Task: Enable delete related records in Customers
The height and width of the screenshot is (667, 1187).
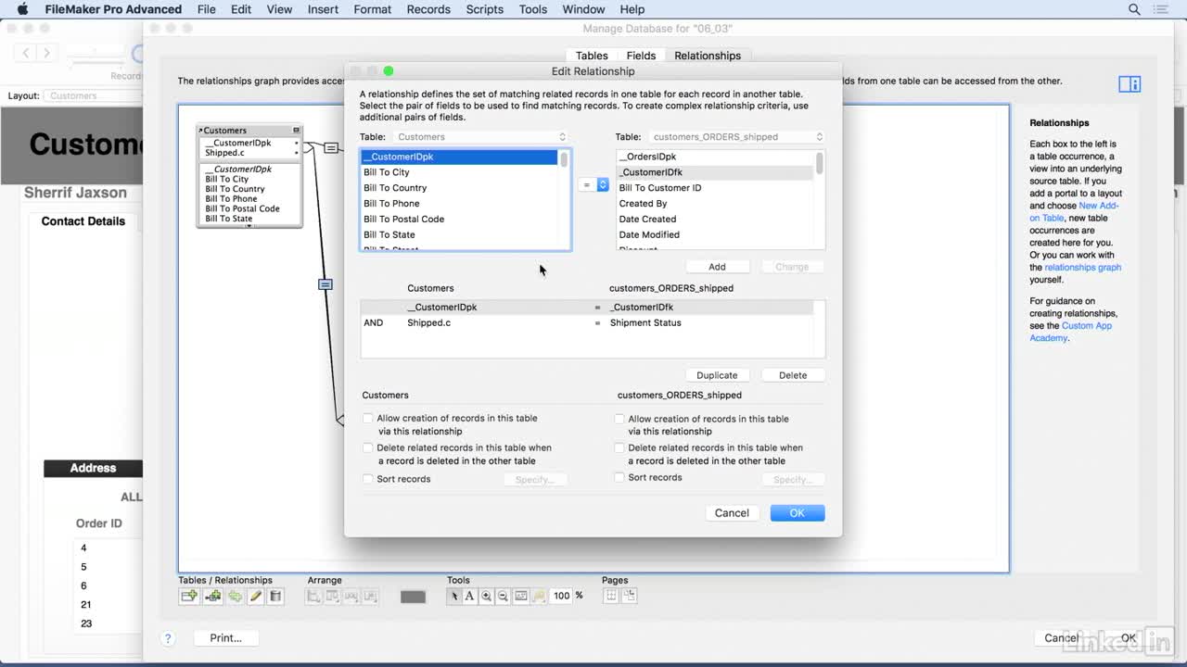Action: [368, 448]
